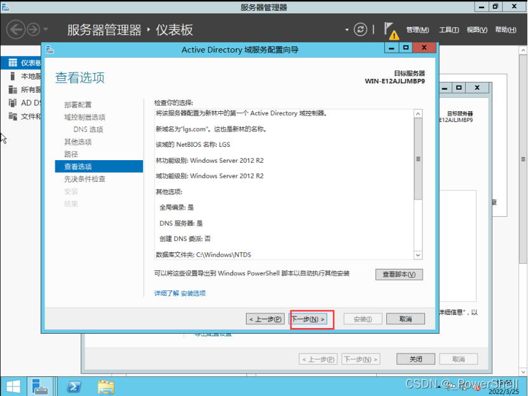Click 下一步(N) in the AD DS wizard
This screenshot has width=528, height=396.
(x=308, y=319)
